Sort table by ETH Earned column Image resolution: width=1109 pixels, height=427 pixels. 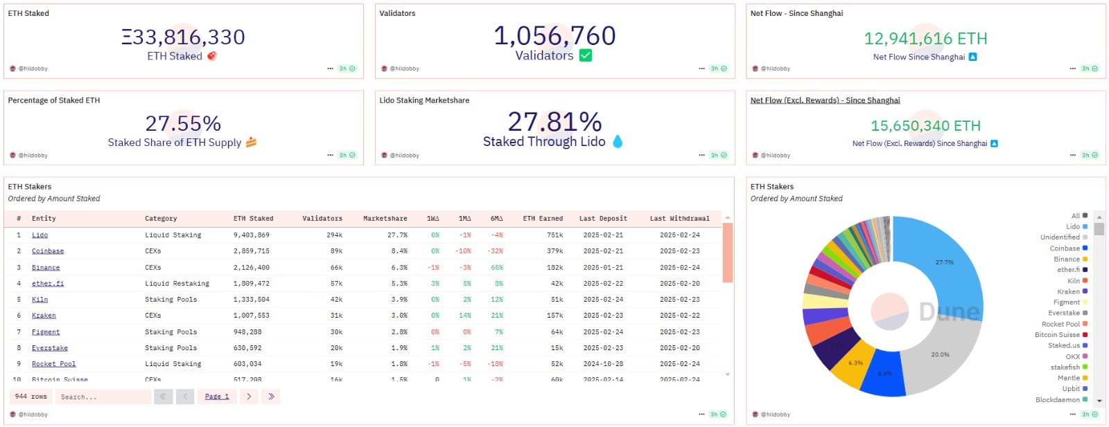click(x=543, y=218)
